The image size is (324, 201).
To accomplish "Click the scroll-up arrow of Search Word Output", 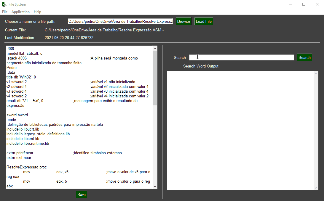I will (x=316, y=73).
